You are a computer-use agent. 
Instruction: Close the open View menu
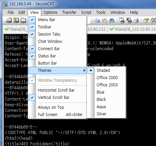pos(34,13)
